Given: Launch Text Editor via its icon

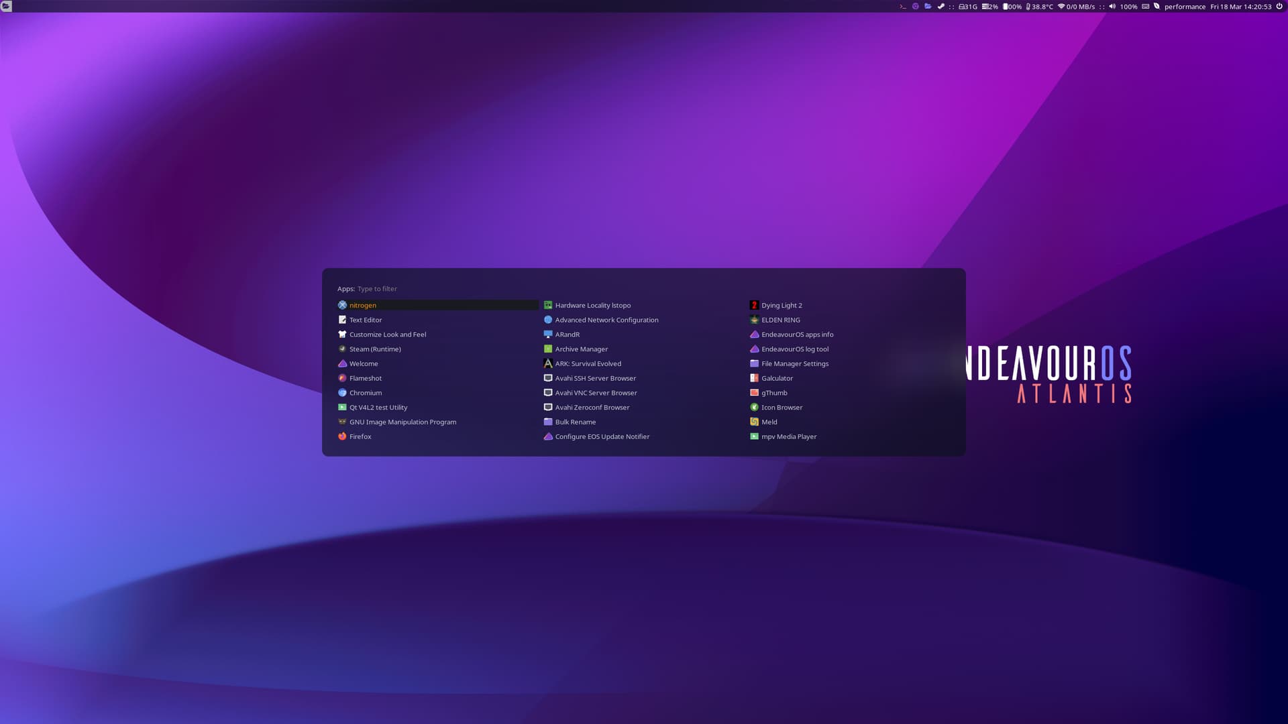Looking at the screenshot, I should click(342, 320).
